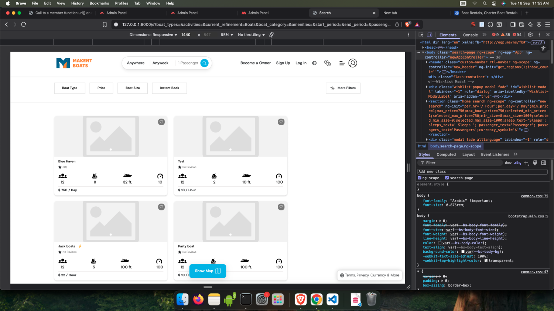
Task: Click the background-color swatch in body styles
Action: (463, 252)
